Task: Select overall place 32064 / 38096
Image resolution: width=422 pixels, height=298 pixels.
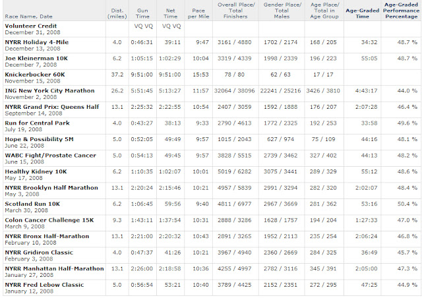Action: (x=235, y=91)
